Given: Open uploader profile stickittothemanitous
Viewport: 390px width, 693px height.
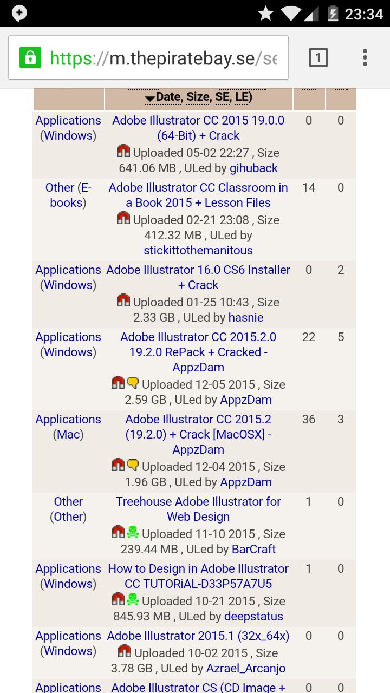Looking at the screenshot, I should pyautogui.click(x=198, y=250).
